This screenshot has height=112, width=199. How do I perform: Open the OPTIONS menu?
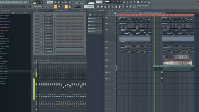[x=17, y=2]
